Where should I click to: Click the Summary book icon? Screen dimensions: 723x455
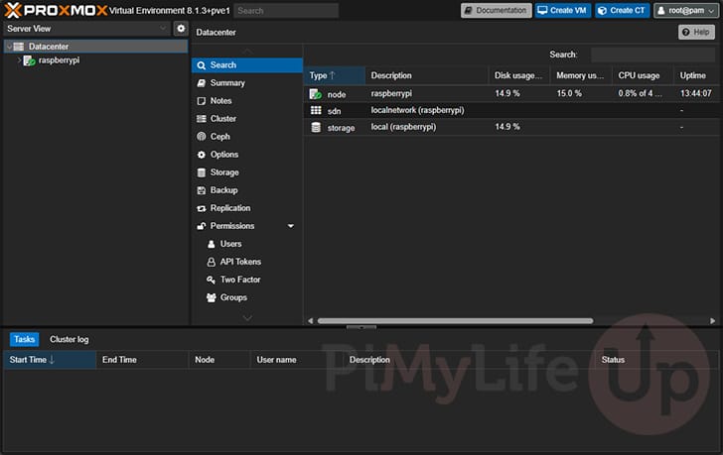tap(201, 83)
